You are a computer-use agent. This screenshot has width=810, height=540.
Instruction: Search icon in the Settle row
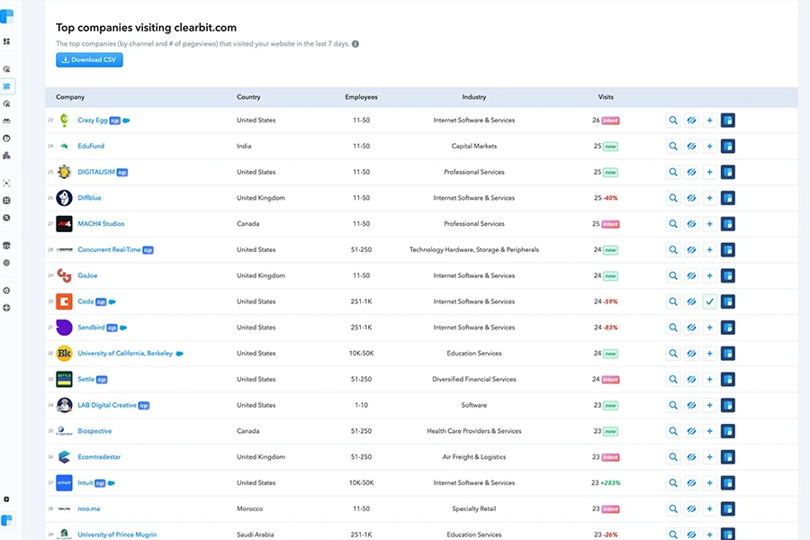[x=673, y=379]
